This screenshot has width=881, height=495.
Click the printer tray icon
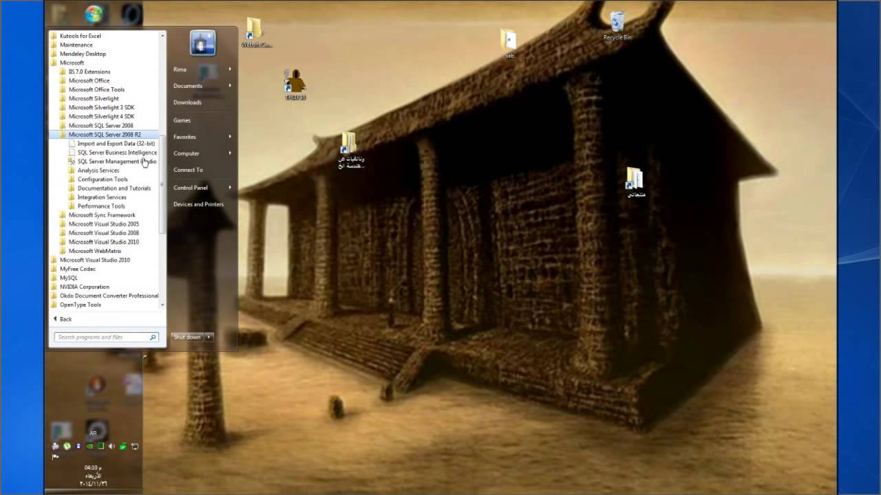coord(56,446)
